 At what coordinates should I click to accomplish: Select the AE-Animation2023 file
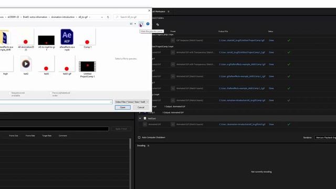[x=26, y=40]
